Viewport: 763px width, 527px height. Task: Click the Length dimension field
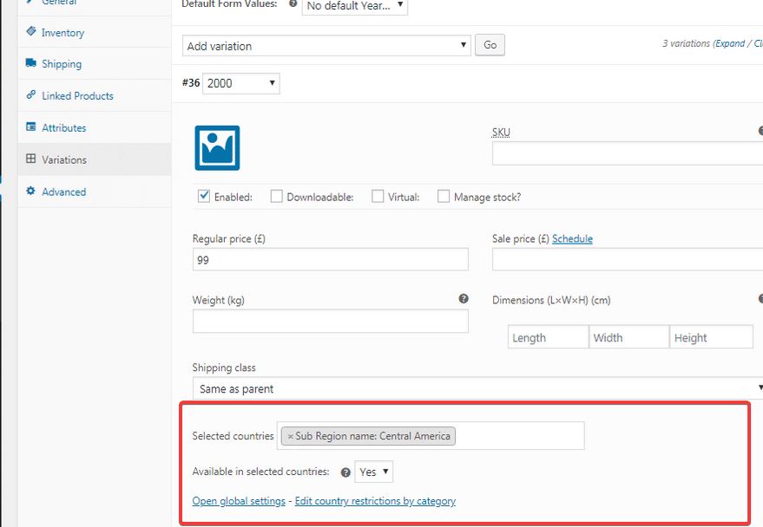(548, 337)
